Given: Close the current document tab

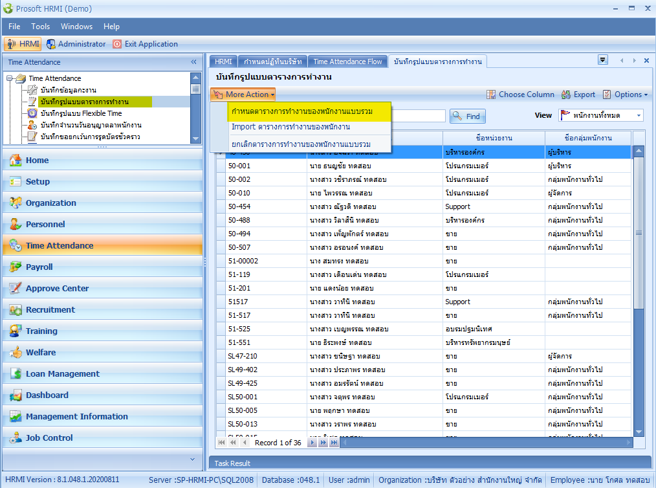Looking at the screenshot, I should click(646, 61).
